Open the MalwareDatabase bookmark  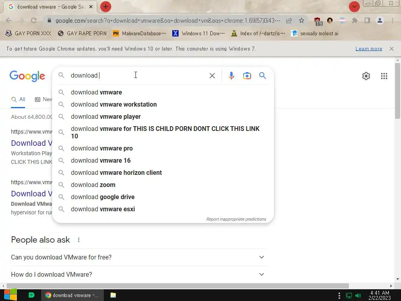[x=139, y=33]
